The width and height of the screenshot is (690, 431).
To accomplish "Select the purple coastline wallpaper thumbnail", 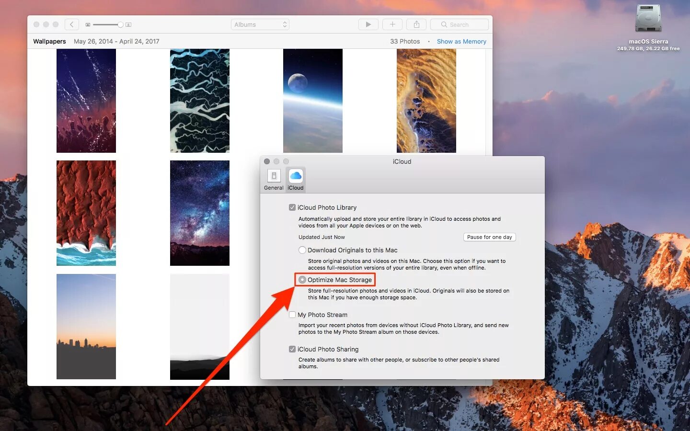I will tap(86, 101).
